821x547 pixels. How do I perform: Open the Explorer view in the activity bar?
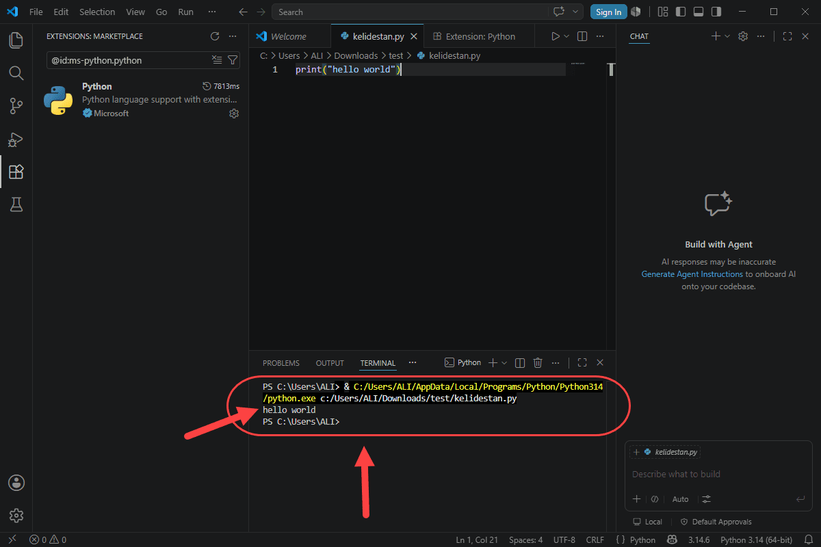[16, 40]
